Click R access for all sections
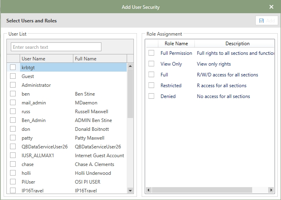Screen dimensions: 281x200 coord(222,86)
